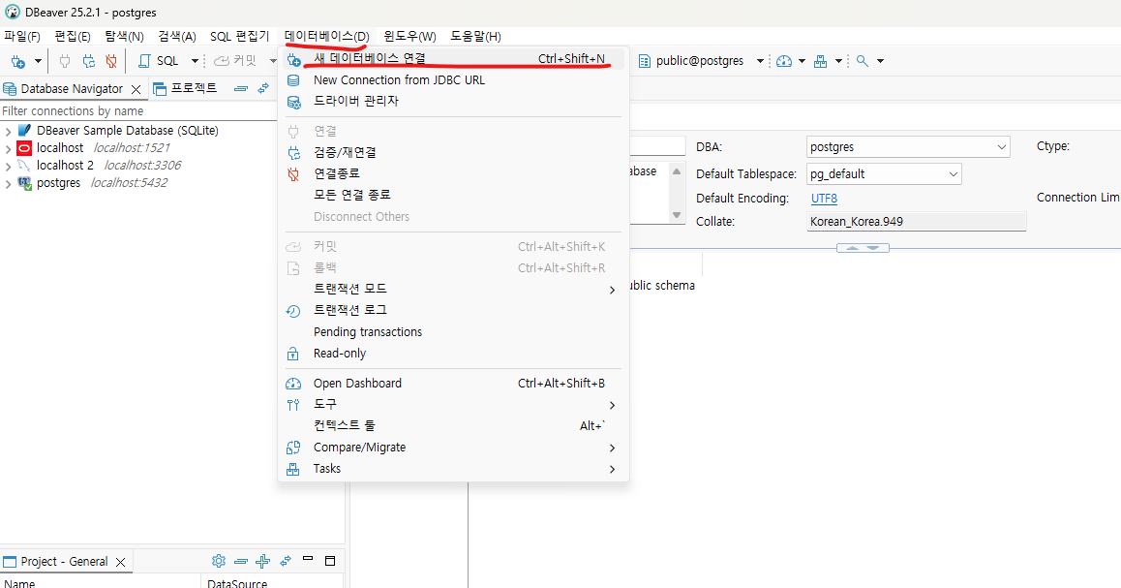Expand the localhost 2 MySQL connection

pos(8,166)
